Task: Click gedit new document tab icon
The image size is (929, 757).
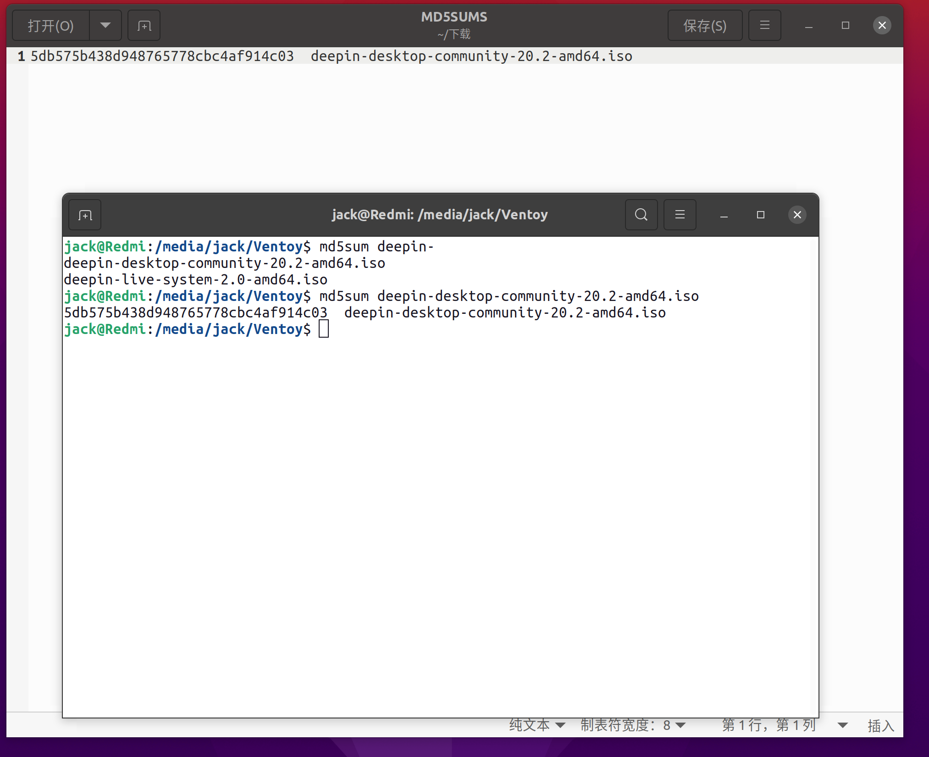Action: (144, 26)
